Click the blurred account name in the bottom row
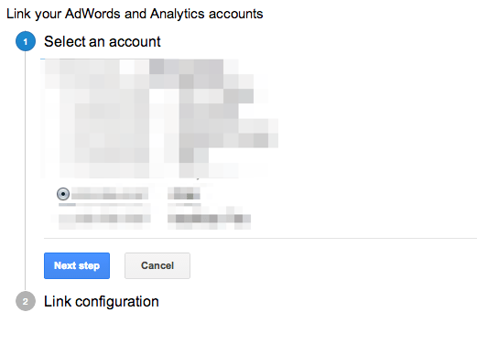 coord(104,219)
